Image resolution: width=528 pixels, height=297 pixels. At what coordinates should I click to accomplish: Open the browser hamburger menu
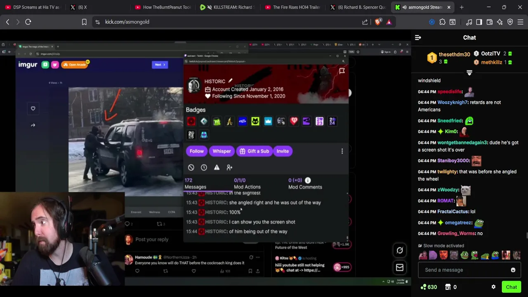pos(520,22)
